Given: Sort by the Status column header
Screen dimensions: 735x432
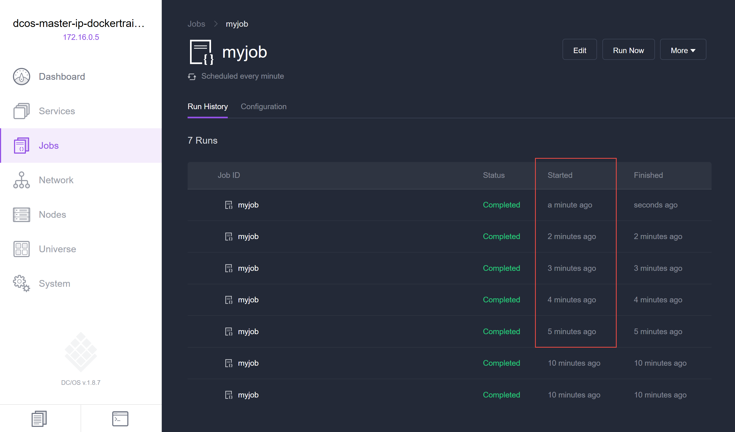Looking at the screenshot, I should [x=494, y=175].
